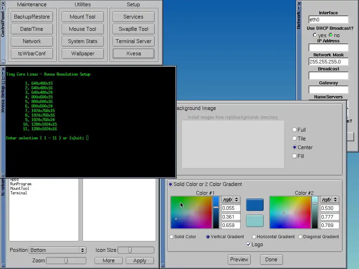Select Terminal in the tcWbarConf list
The image size is (359, 269).
(19, 193)
